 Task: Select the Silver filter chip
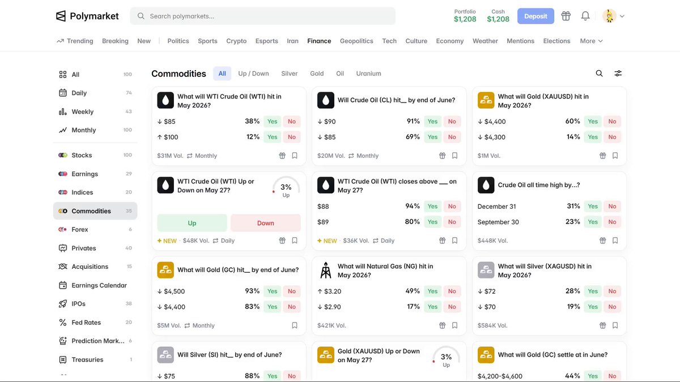tap(289, 74)
